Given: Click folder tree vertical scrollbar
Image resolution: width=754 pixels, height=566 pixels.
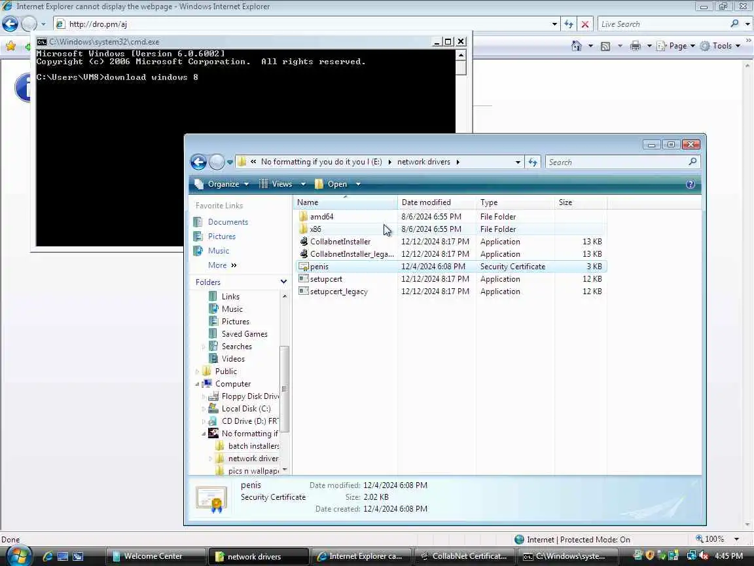Looking at the screenshot, I should 284,389.
